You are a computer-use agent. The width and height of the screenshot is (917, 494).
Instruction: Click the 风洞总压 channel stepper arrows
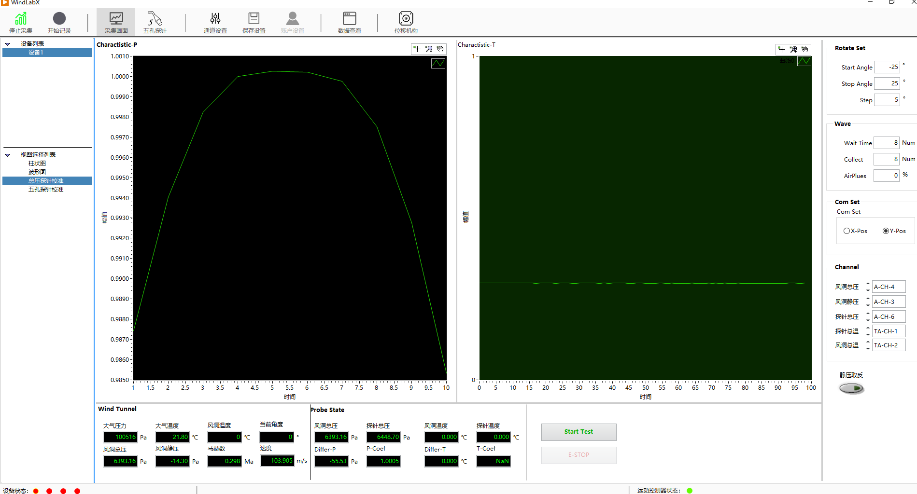(x=868, y=287)
